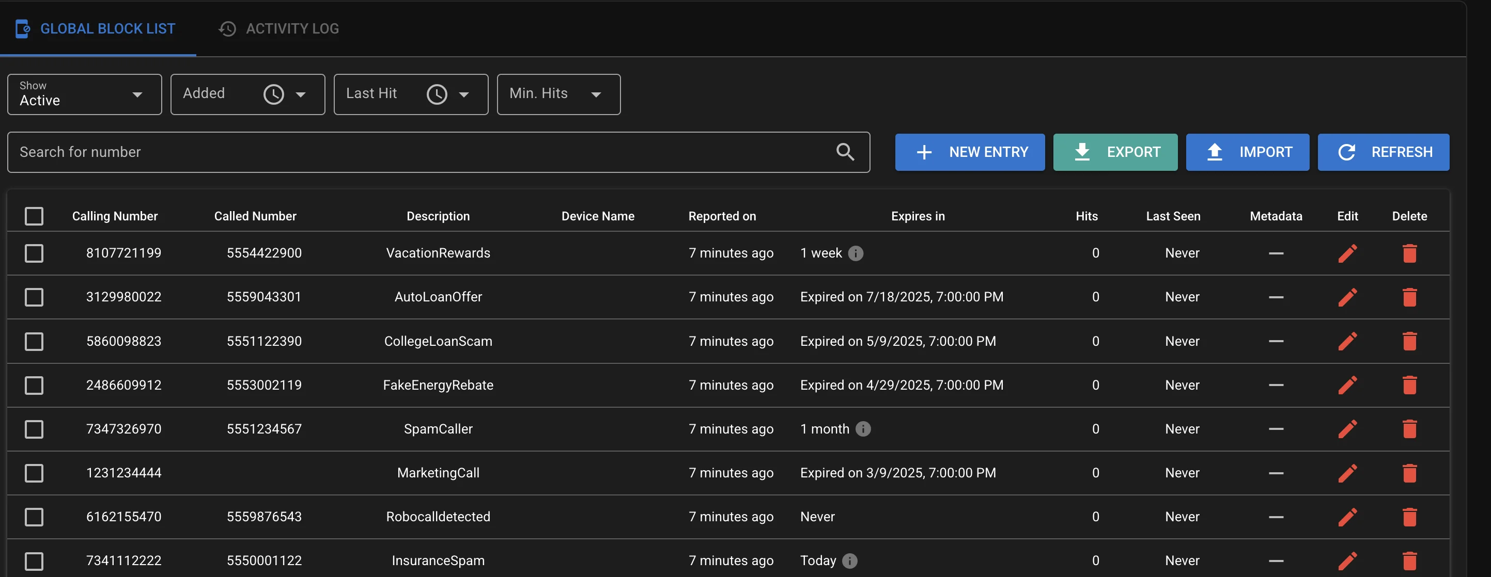The height and width of the screenshot is (577, 1491).
Task: Check the box for row 5860098823
Action: pyautogui.click(x=34, y=341)
